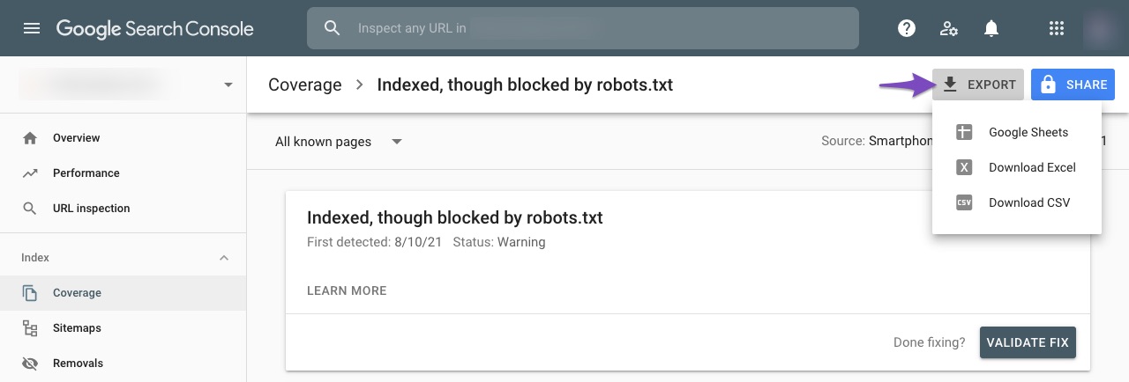Click the Google Sheets export icon
This screenshot has width=1129, height=382.
[964, 132]
